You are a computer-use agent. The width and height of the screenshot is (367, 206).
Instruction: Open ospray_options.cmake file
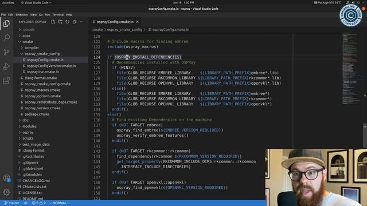pos(51,96)
